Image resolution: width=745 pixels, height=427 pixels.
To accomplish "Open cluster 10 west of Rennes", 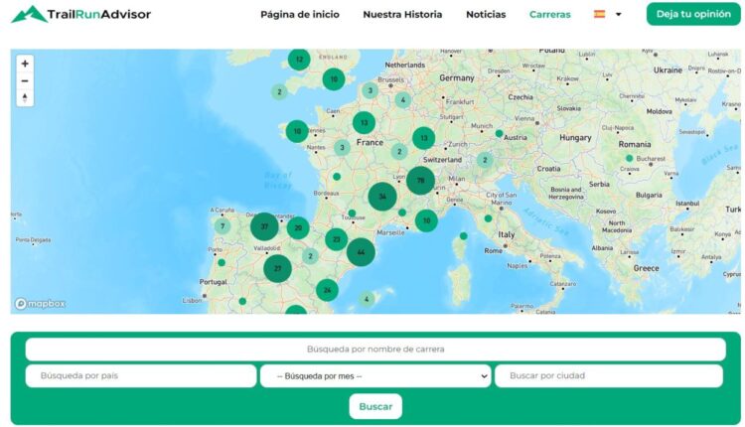I will coord(297,131).
